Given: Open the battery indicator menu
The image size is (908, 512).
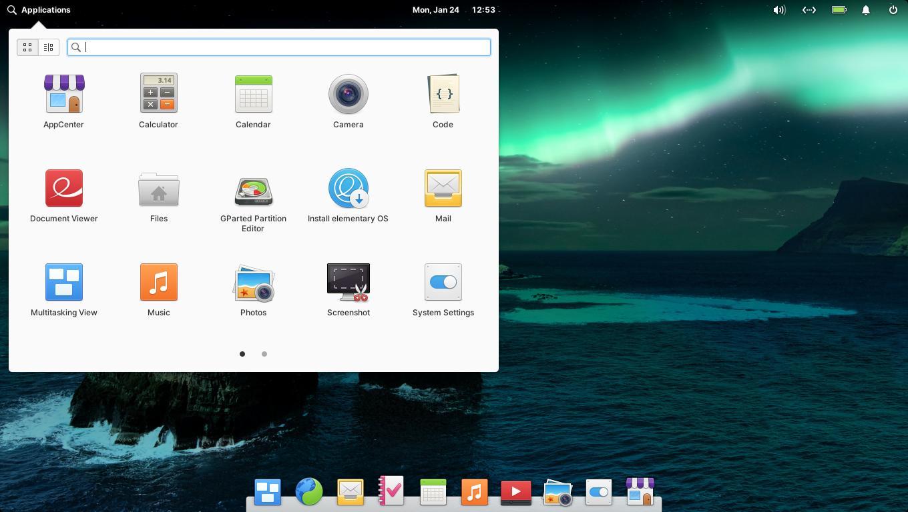Looking at the screenshot, I should click(x=839, y=10).
